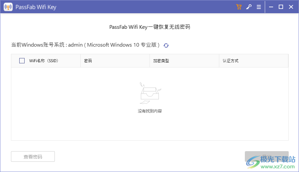Refresh the Windows account WiFi list

(x=166, y=45)
